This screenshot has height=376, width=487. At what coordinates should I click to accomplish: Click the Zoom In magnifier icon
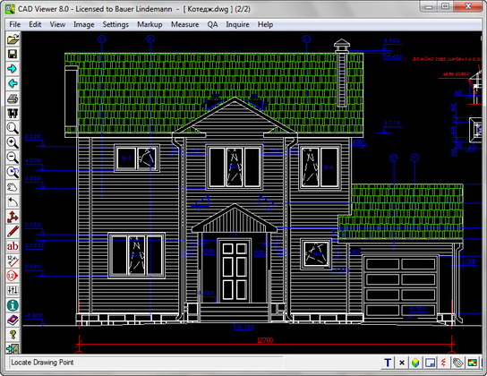pos(13,142)
